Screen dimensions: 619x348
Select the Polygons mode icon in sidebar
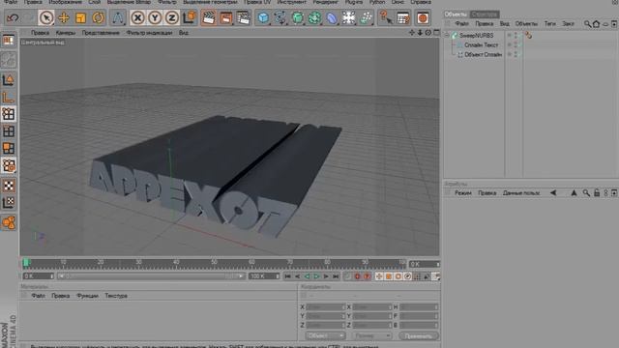(x=9, y=148)
